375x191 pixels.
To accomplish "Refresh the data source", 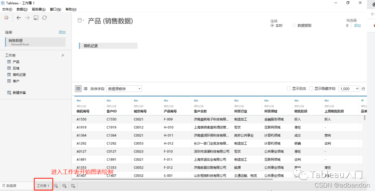I will pos(44,18).
